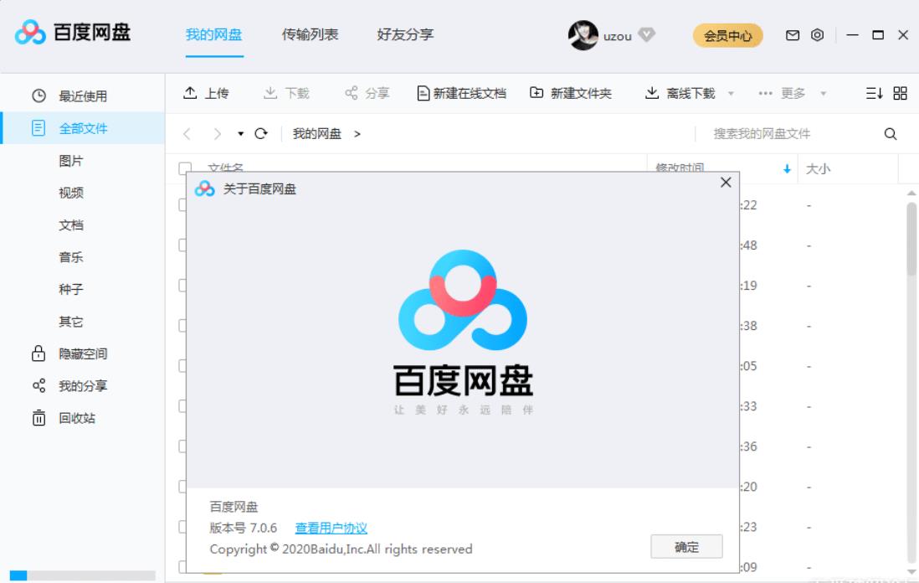Filter by 其它 others
Image resolution: width=919 pixels, height=583 pixels.
pyautogui.click(x=71, y=322)
